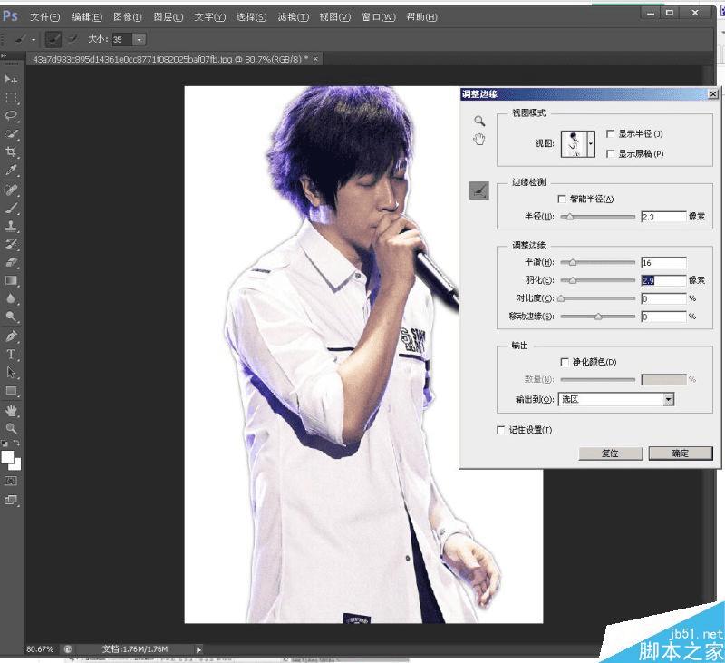
Task: Select the Quick Selection tool
Action: pos(11,134)
